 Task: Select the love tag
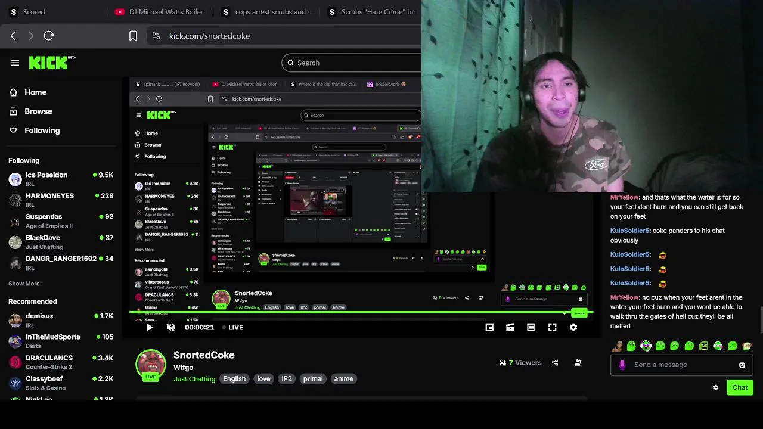coord(263,379)
